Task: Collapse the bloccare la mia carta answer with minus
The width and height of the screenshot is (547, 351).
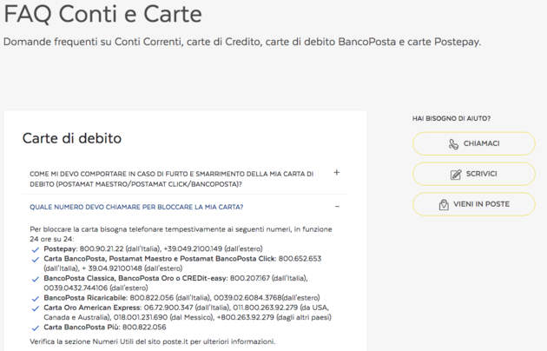Action: (337, 207)
